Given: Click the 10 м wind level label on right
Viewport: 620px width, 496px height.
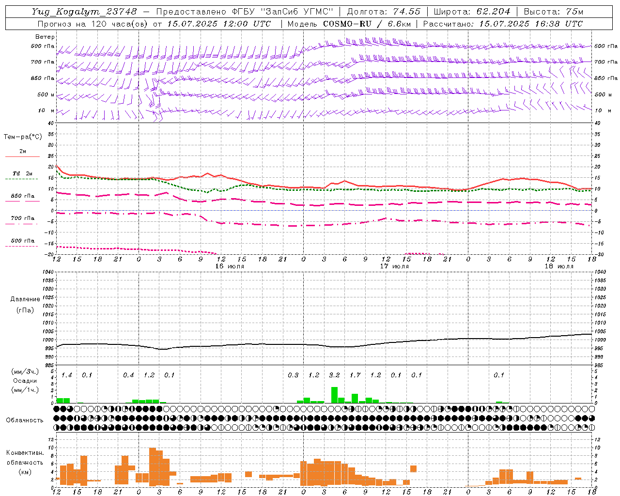Looking at the screenshot, I should coord(603,110).
